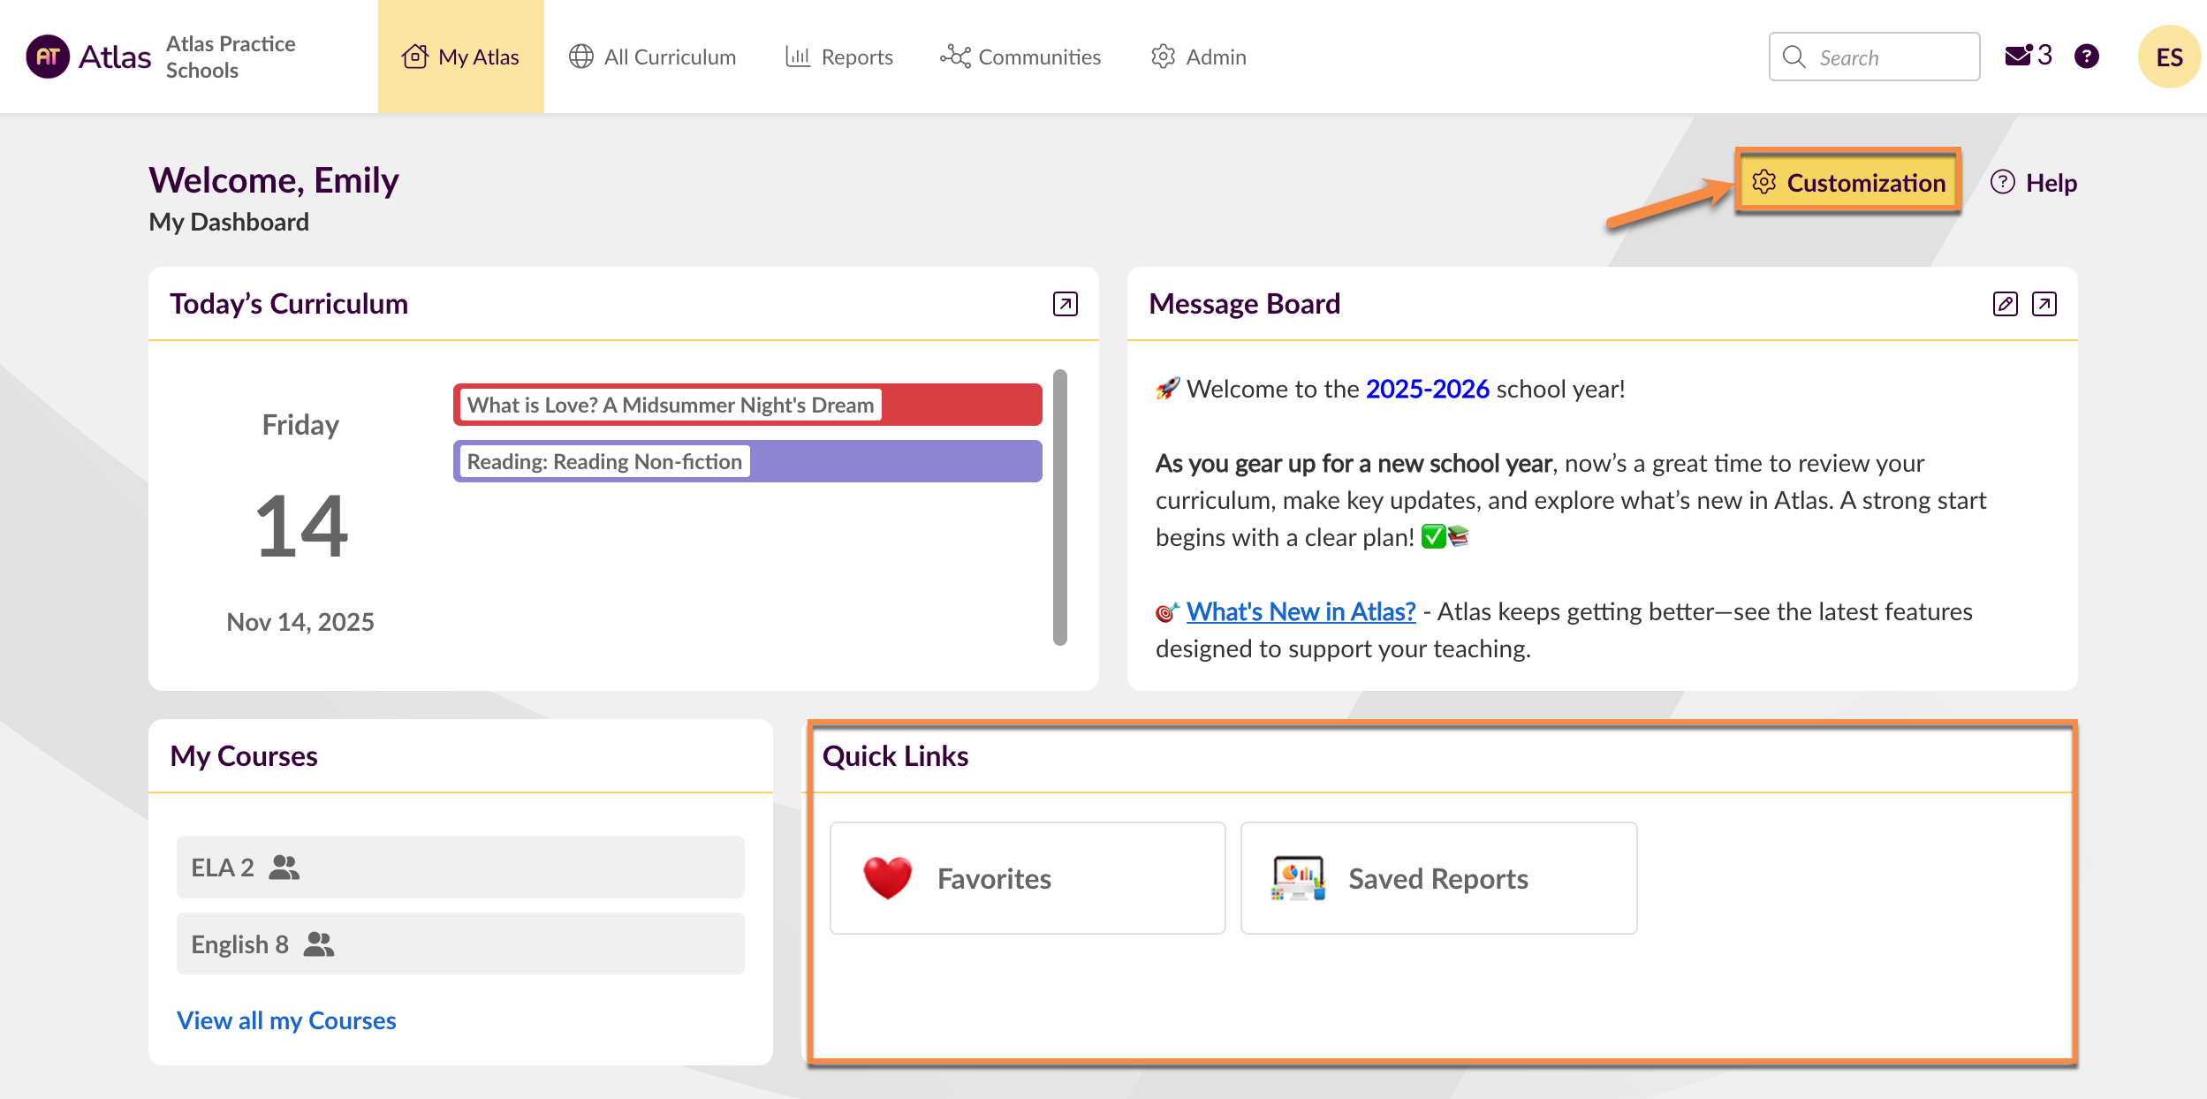Follow the What's New in Atlas? link
2207x1099 pixels.
click(1301, 611)
